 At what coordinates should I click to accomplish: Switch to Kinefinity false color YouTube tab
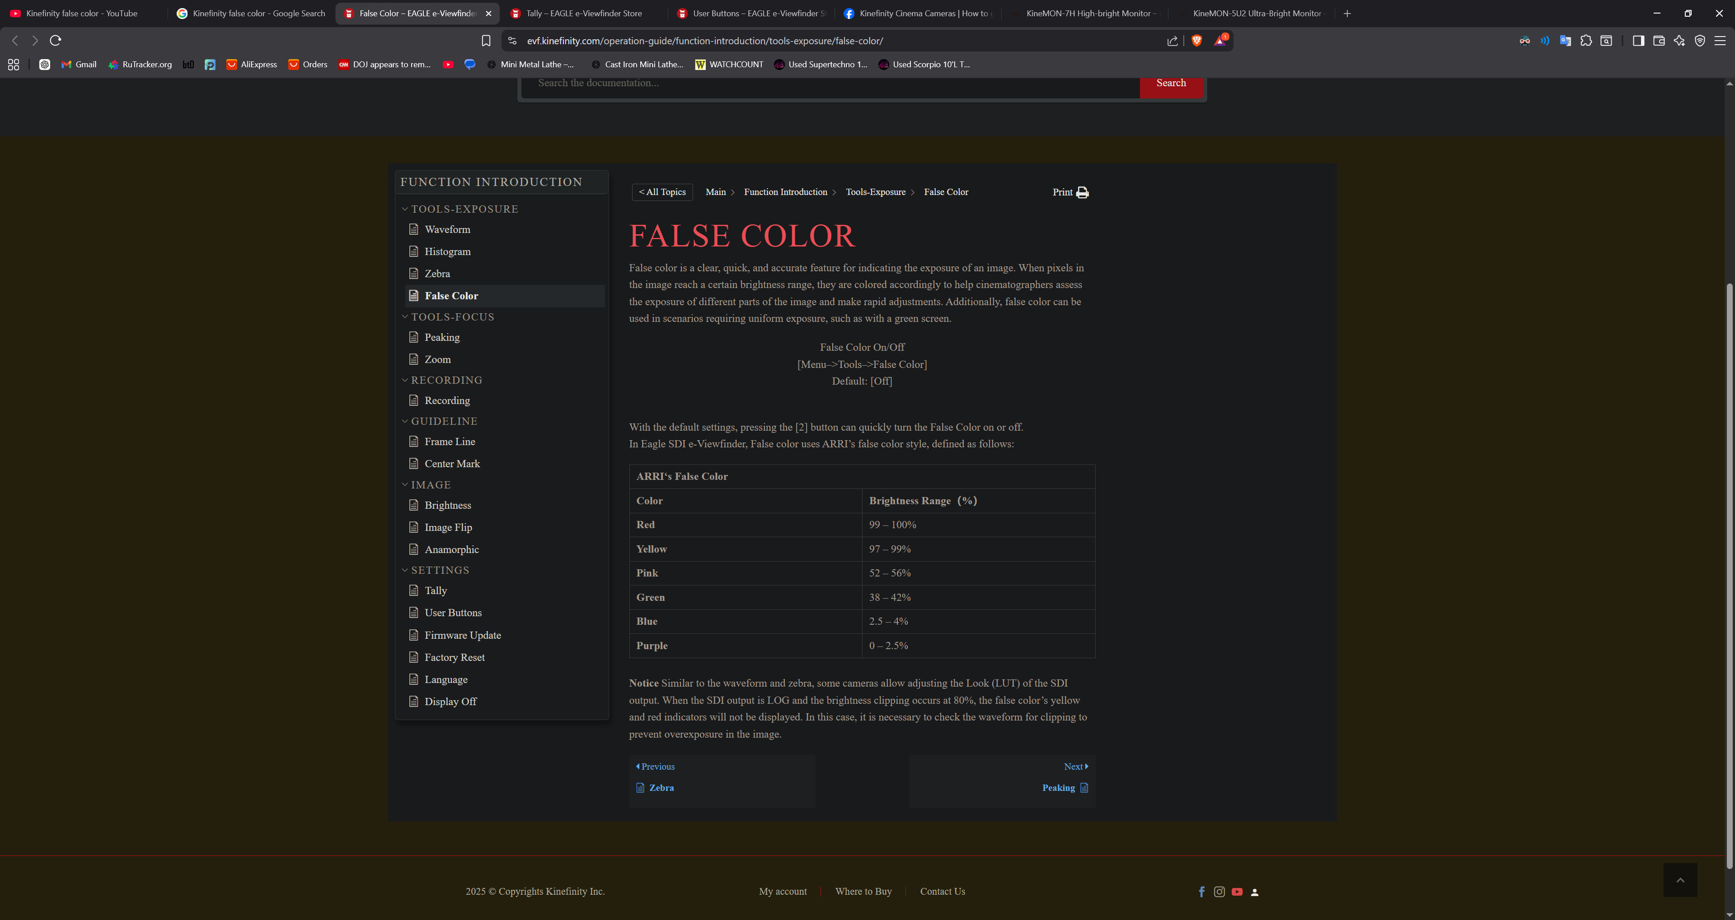[81, 14]
